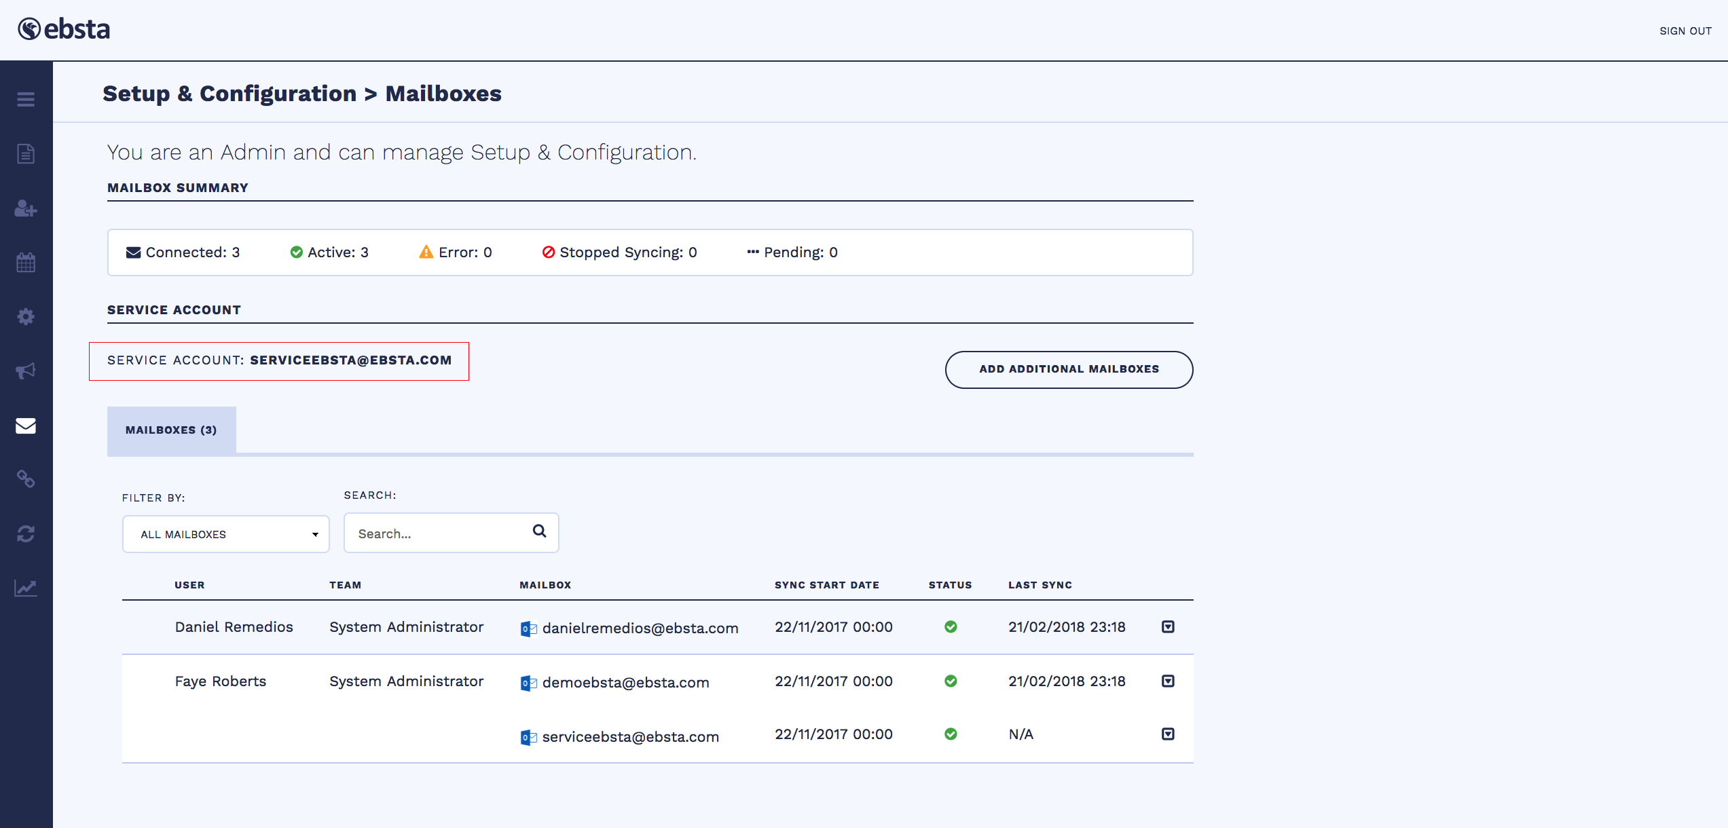Click the Sign Out link
The height and width of the screenshot is (828, 1728).
[1685, 31]
